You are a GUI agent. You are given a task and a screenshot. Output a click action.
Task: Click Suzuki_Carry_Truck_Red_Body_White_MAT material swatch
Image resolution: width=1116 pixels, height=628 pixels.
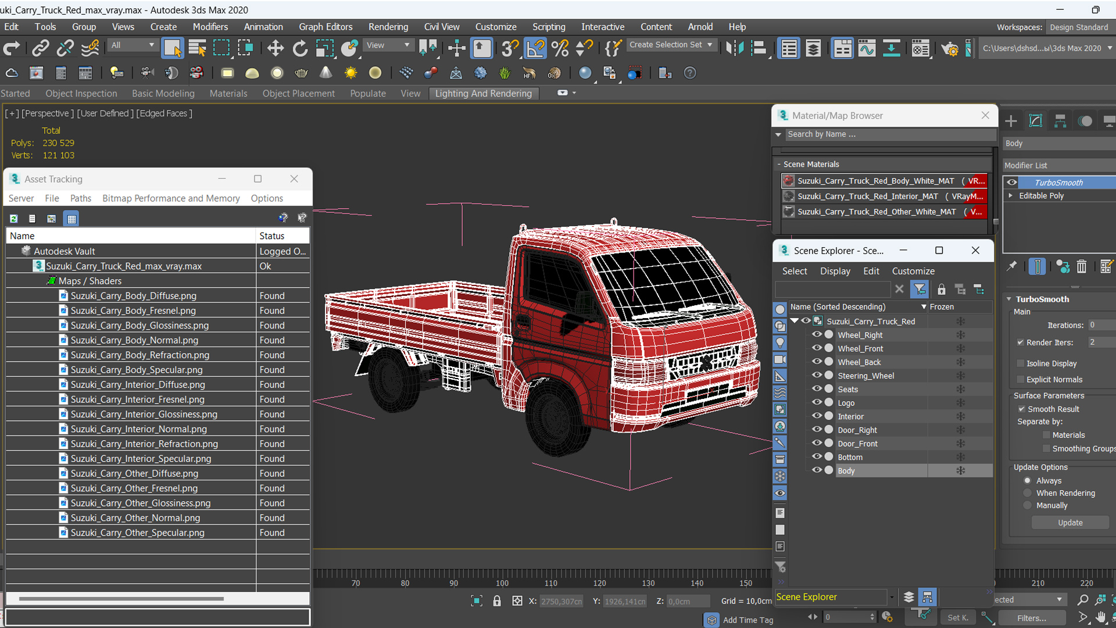pyautogui.click(x=788, y=181)
